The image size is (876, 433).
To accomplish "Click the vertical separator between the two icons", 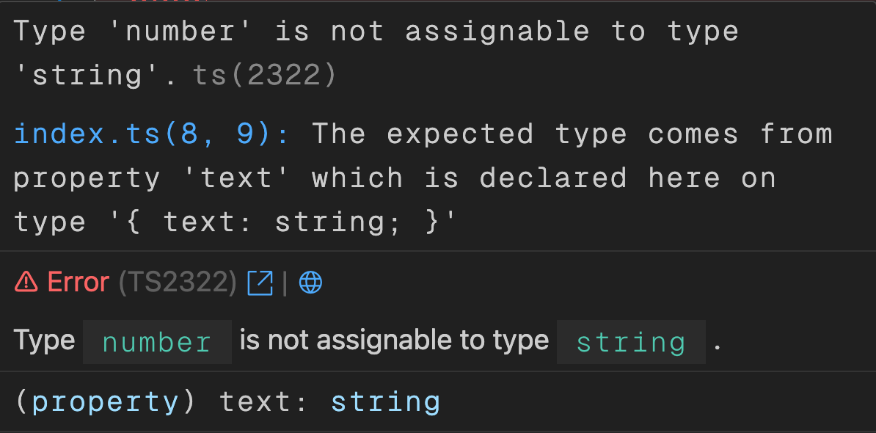I will 285,283.
